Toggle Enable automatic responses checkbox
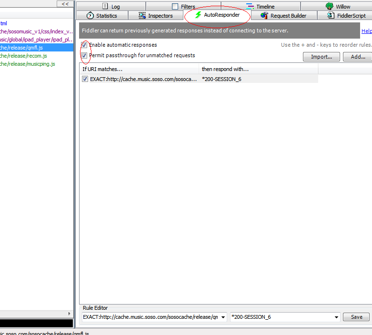Screen dimensions: 372x335 pos(84,45)
